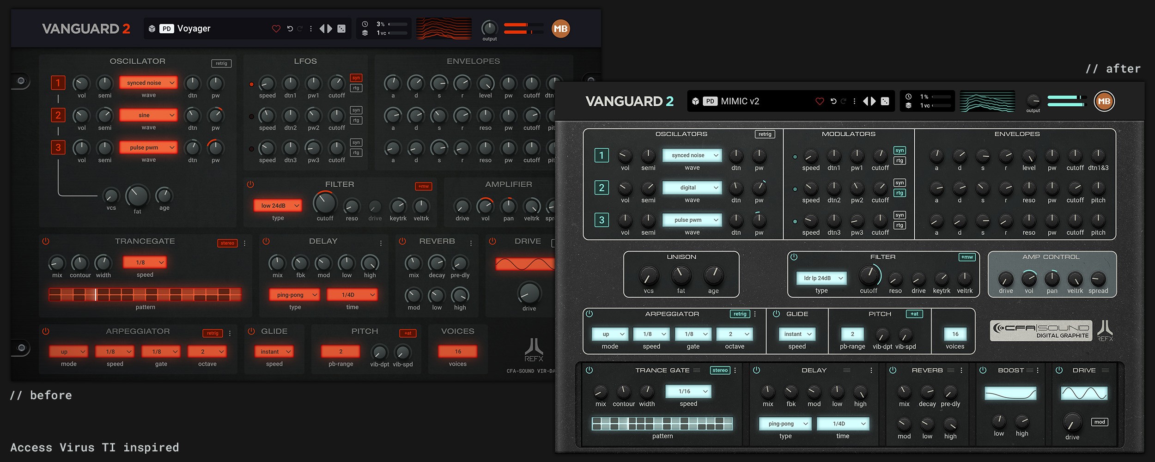
Task: Open Arpeggiator options dots in orange window
Action: (230, 333)
